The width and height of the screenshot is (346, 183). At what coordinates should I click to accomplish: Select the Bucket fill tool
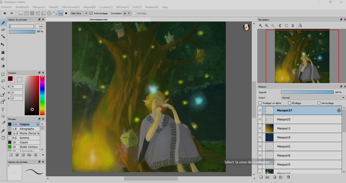3,59
